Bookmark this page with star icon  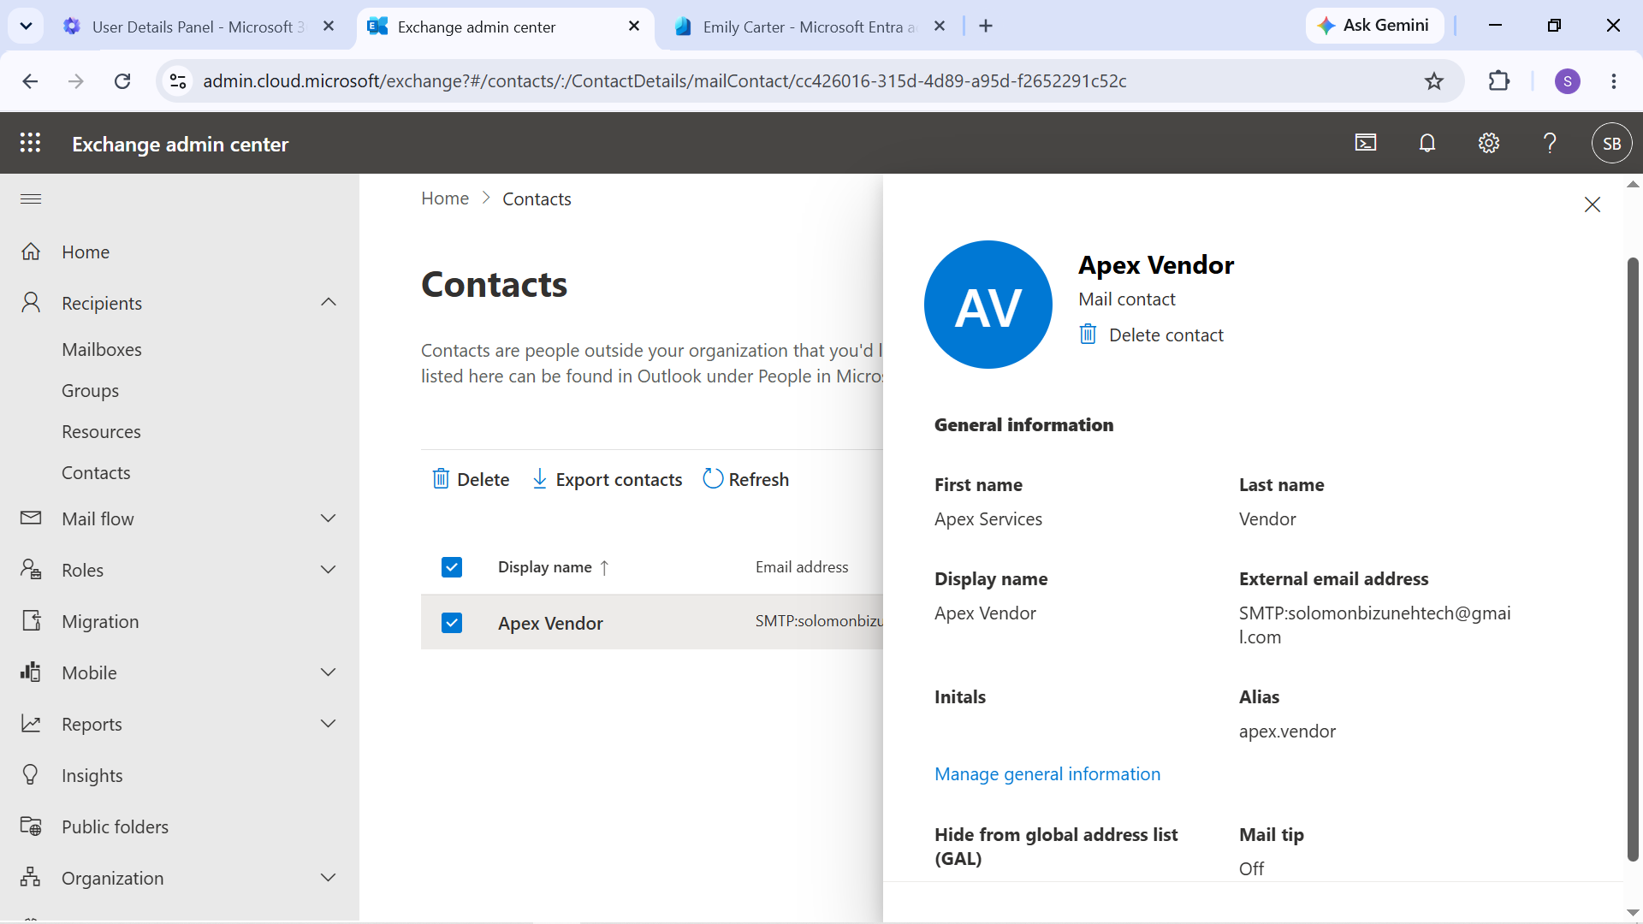click(x=1434, y=81)
